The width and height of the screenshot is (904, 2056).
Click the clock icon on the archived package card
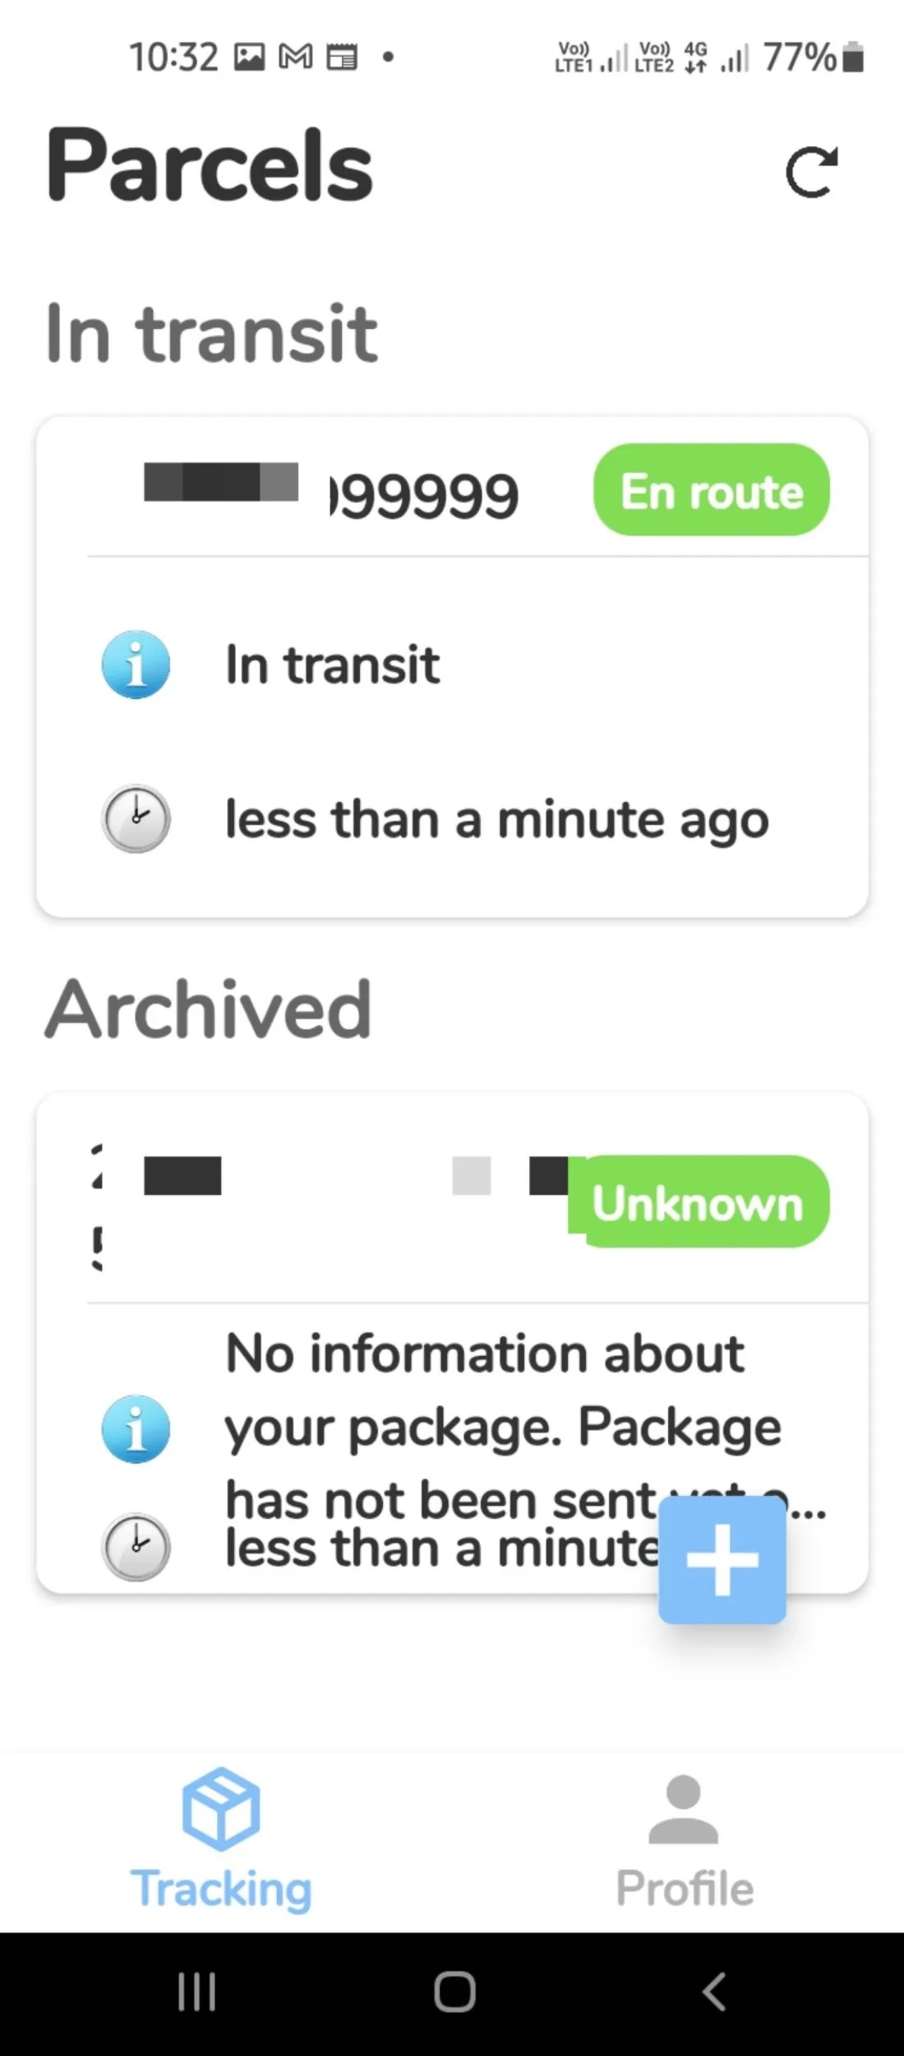[136, 1546]
